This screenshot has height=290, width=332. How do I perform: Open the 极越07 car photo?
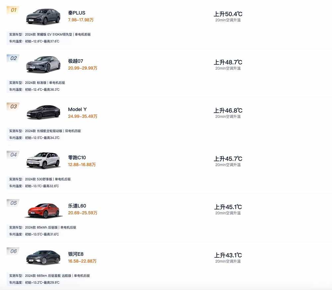pyautogui.click(x=43, y=64)
